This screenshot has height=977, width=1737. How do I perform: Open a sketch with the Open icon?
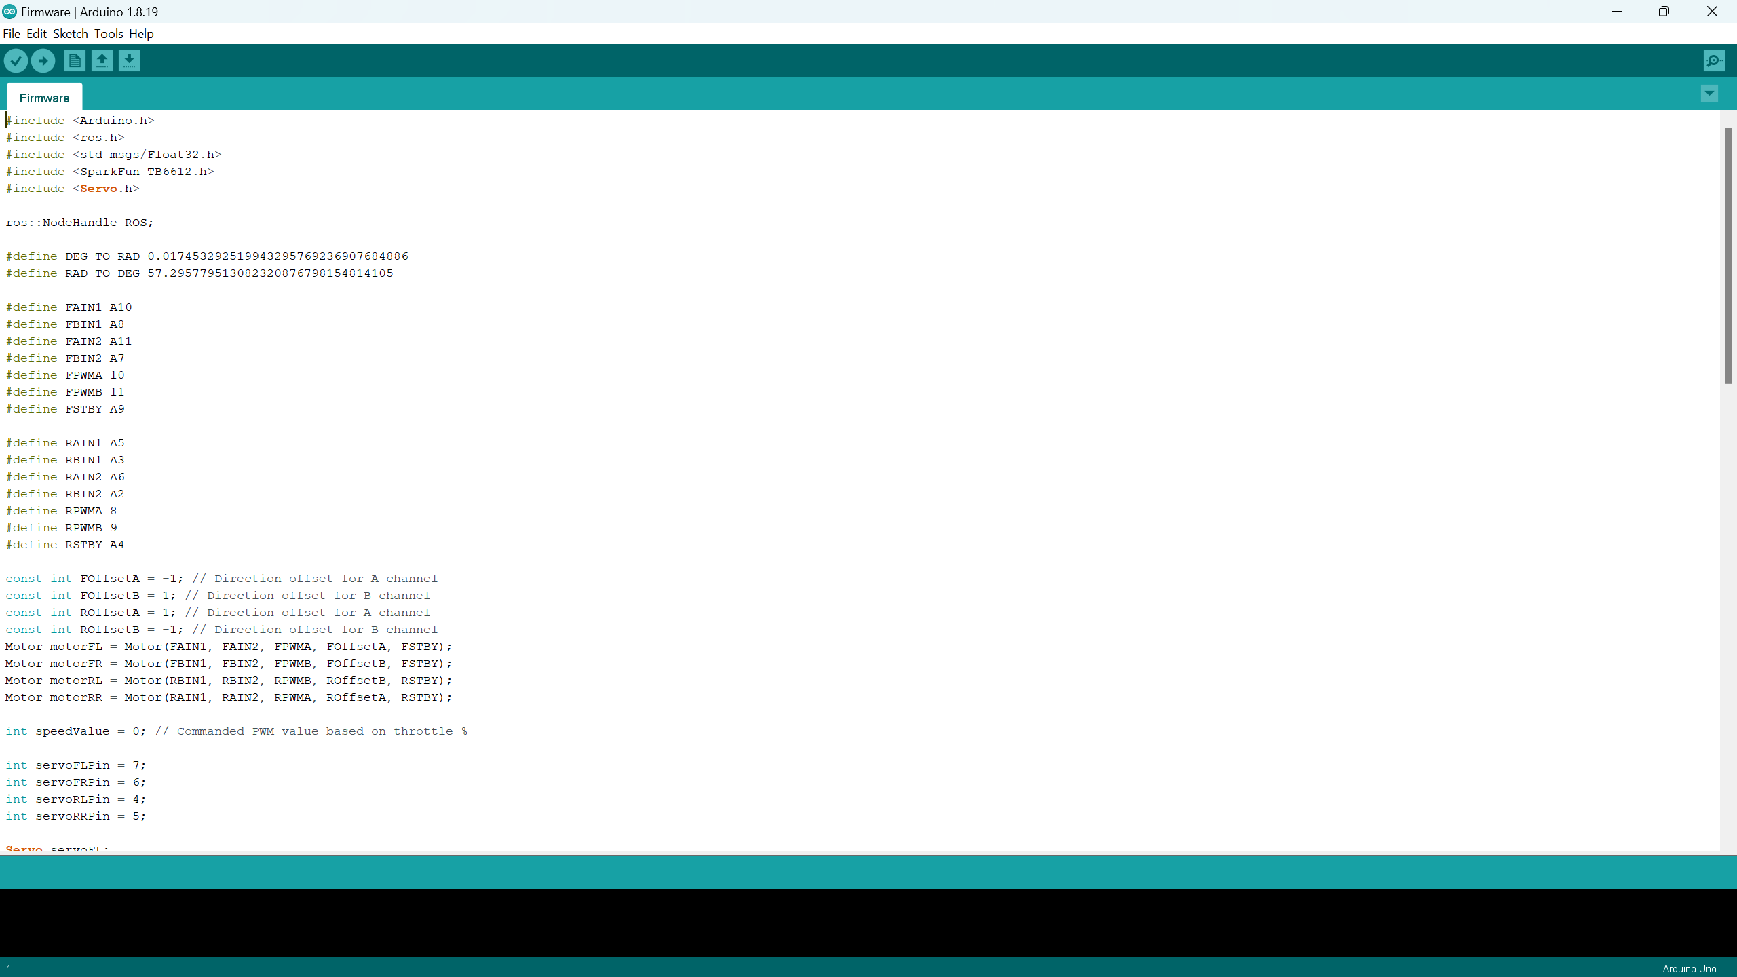pos(102,61)
